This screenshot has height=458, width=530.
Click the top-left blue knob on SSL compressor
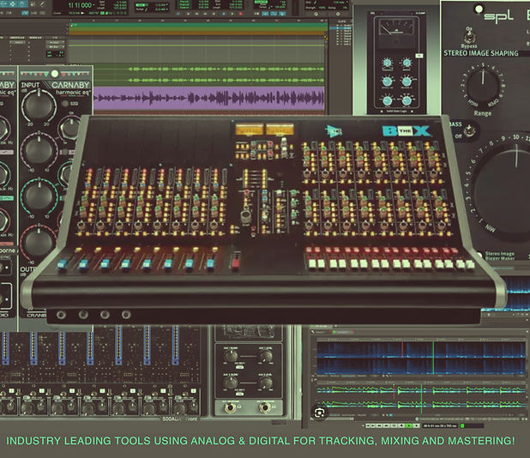pyautogui.click(x=388, y=63)
